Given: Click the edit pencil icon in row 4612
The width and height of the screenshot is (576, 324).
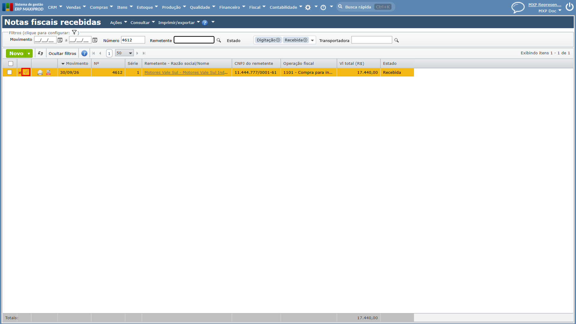Looking at the screenshot, I should 26,72.
